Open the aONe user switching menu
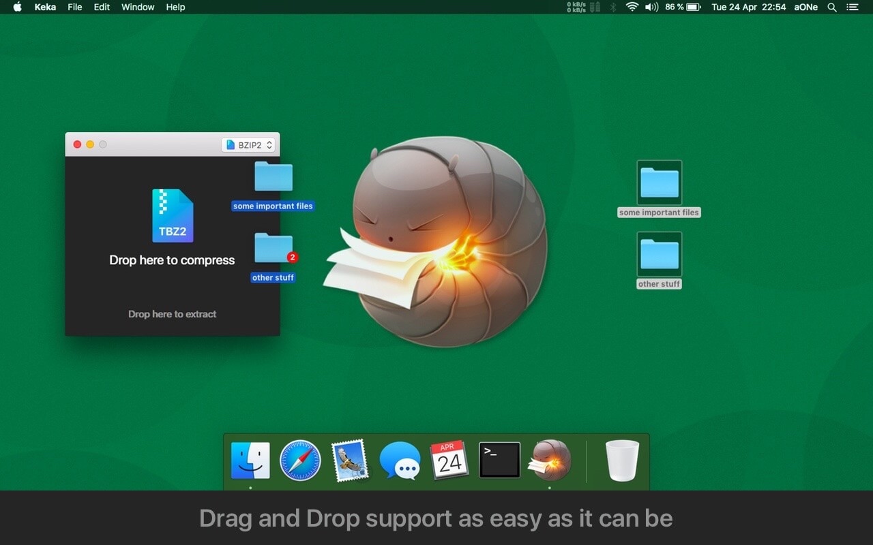The image size is (873, 545). [x=805, y=7]
